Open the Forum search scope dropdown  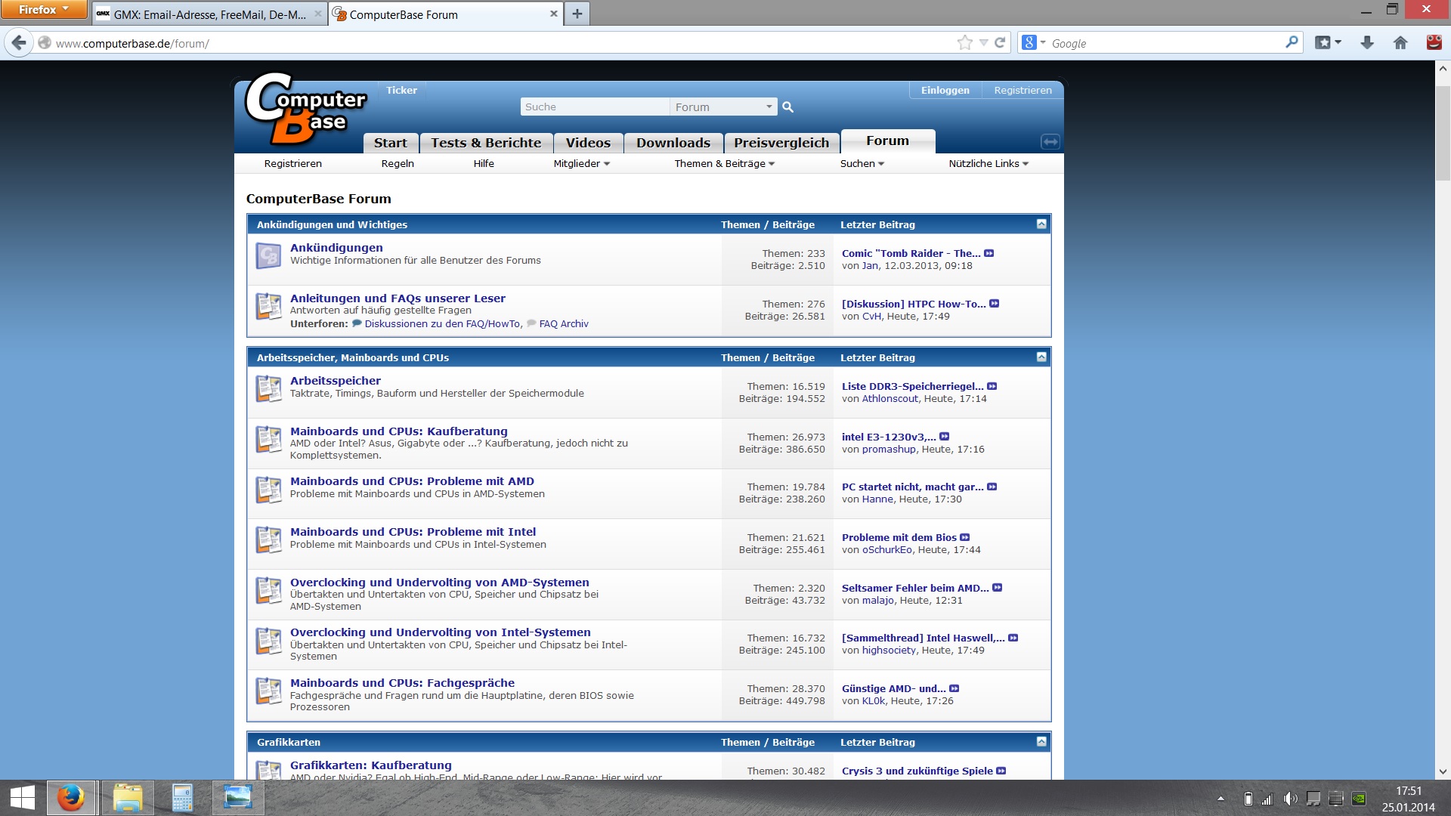coord(723,107)
